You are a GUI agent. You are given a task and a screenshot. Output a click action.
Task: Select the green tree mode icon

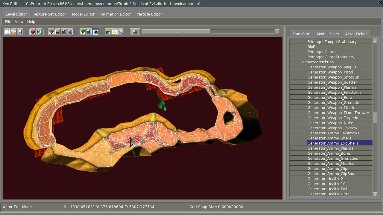click(83, 32)
